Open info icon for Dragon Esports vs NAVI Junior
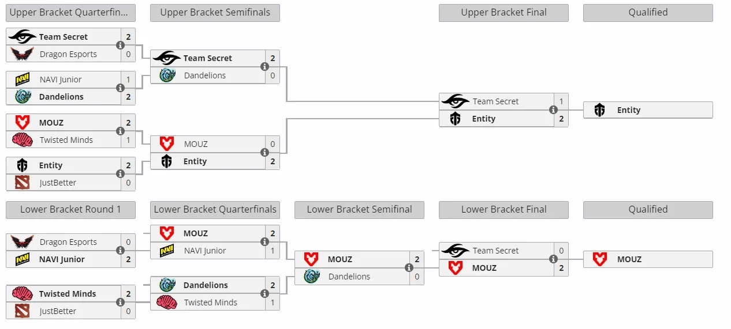Screen dimensions: 731x329 [x=120, y=251]
